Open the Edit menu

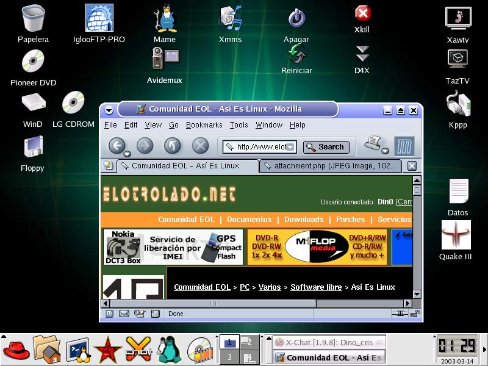tap(131, 125)
